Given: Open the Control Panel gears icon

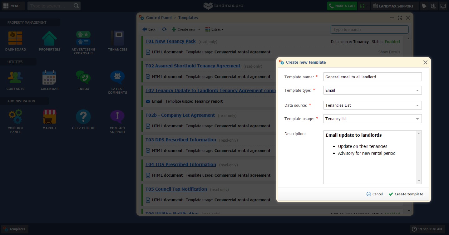Looking at the screenshot, I should (15, 117).
